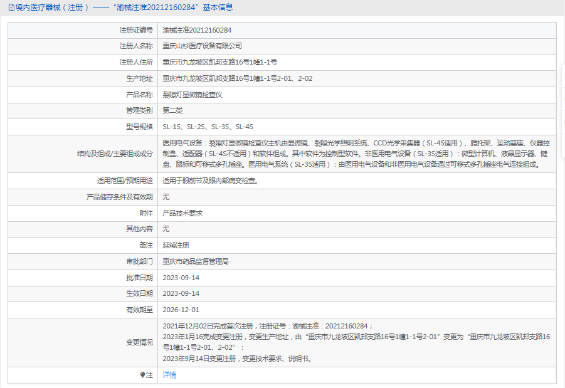565x388 pixels.
Task: Click the 产品名称 label
Action: click(x=139, y=95)
